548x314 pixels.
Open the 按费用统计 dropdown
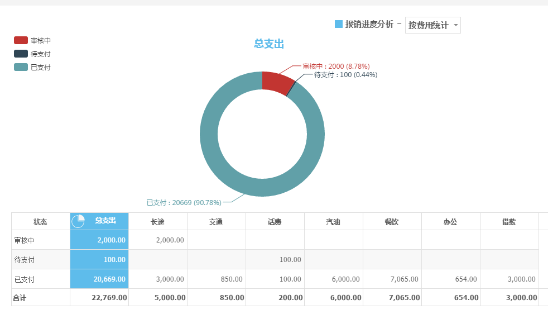pos(432,25)
